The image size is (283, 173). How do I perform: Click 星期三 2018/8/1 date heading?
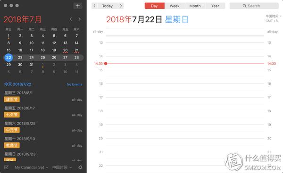tap(18, 93)
